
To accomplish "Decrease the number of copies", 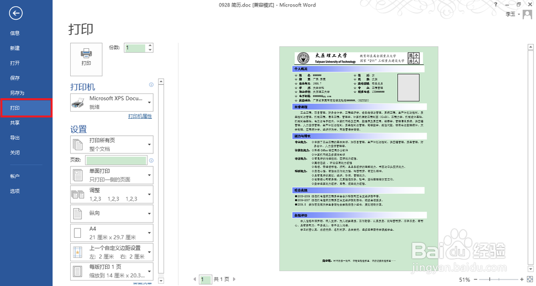I will (150, 50).
